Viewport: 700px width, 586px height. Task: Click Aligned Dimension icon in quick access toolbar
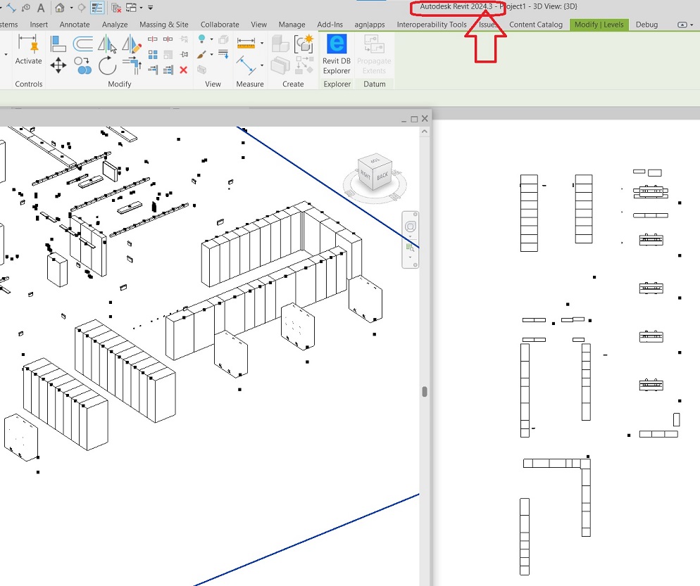coord(11,8)
